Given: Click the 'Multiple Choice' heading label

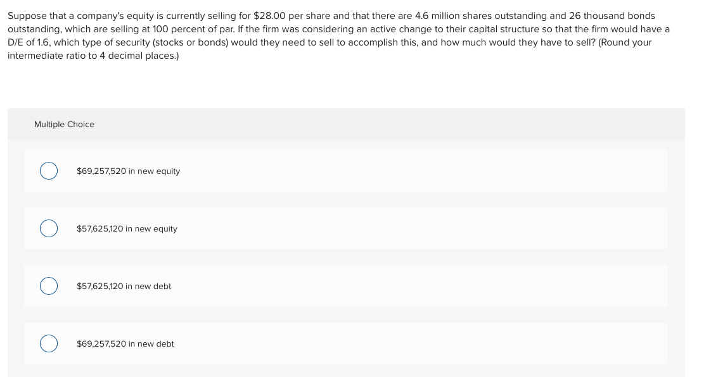Looking at the screenshot, I should pyautogui.click(x=65, y=125).
